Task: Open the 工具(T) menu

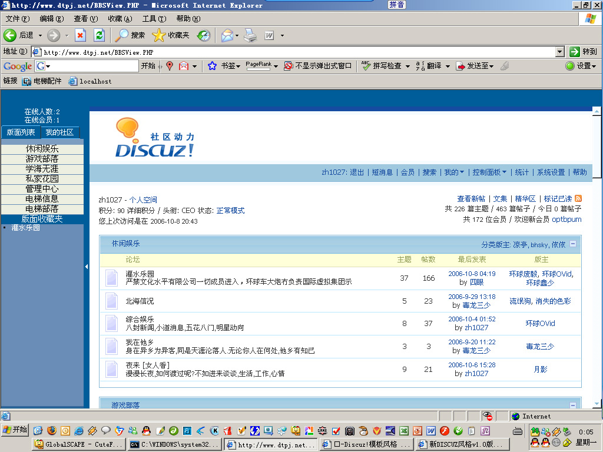Action: [154, 19]
